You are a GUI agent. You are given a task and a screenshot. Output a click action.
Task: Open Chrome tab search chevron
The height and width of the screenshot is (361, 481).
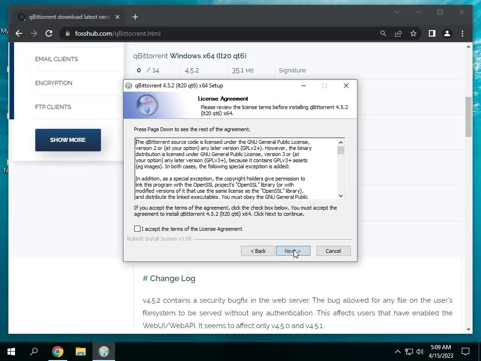(396, 12)
